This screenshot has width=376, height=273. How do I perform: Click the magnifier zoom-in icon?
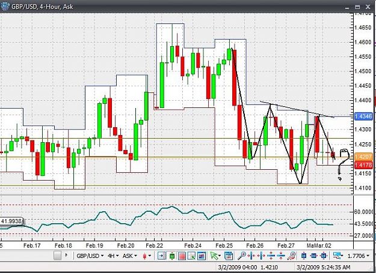coord(242,256)
